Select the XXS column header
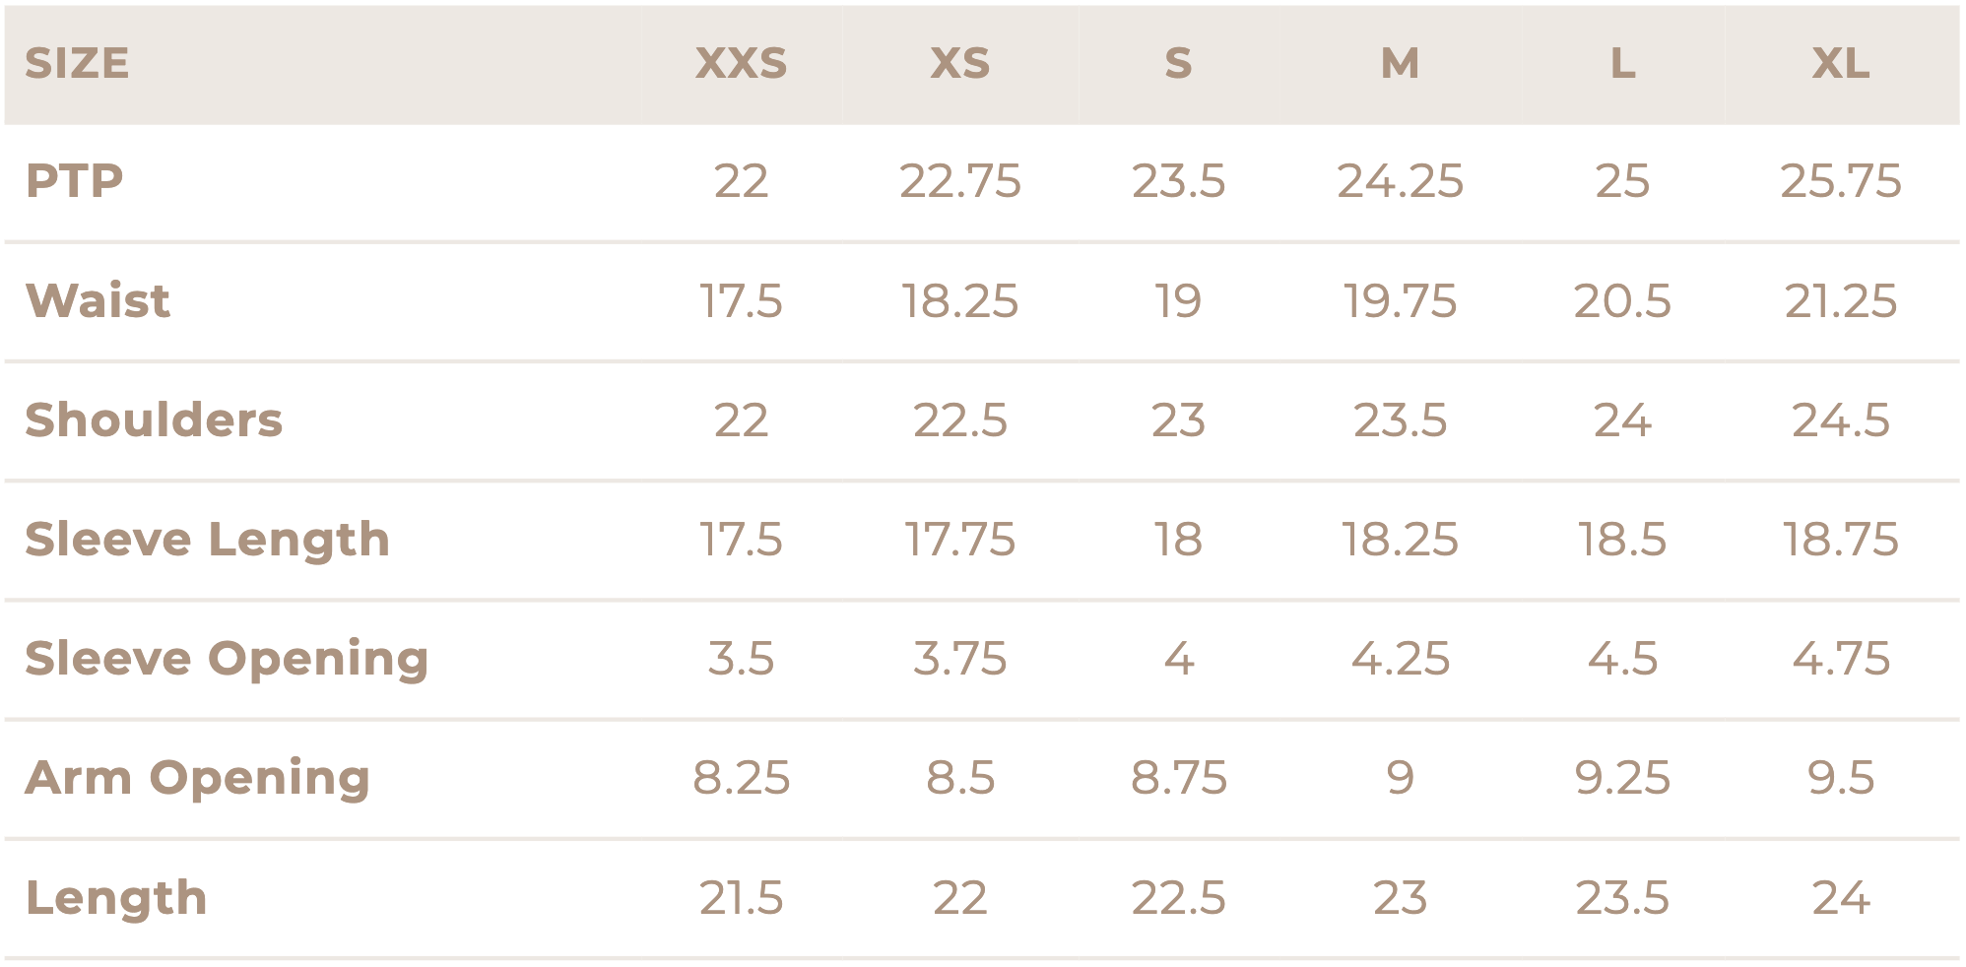Image resolution: width=1966 pixels, height=967 pixels. tap(741, 64)
